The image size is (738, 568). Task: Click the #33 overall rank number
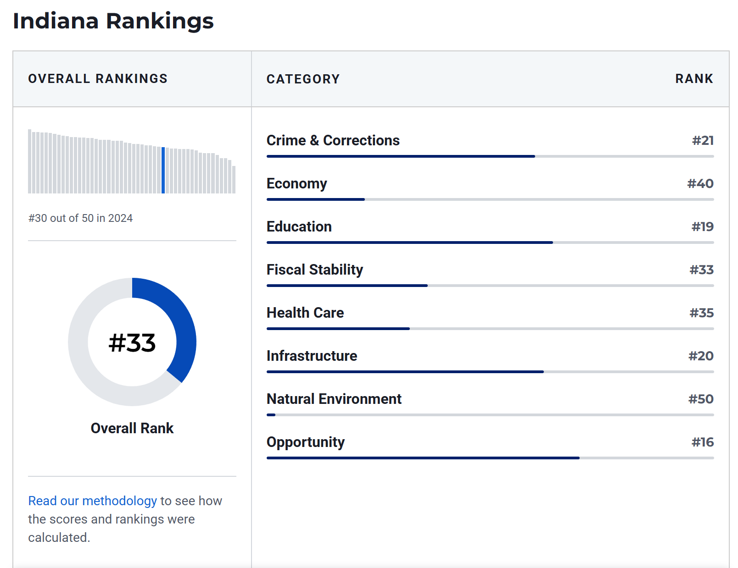[132, 342]
